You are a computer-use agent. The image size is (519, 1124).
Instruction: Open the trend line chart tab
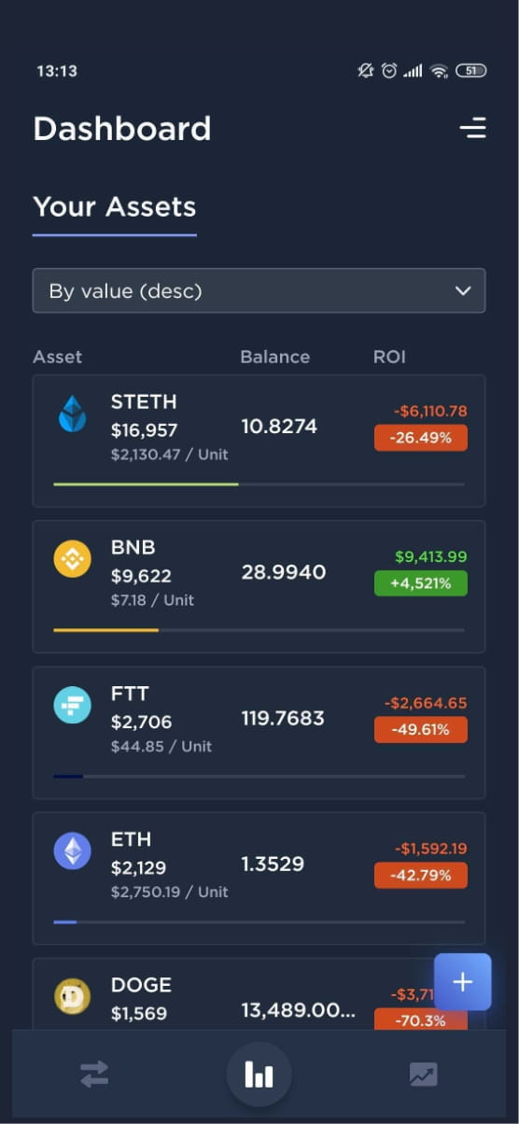423,1075
